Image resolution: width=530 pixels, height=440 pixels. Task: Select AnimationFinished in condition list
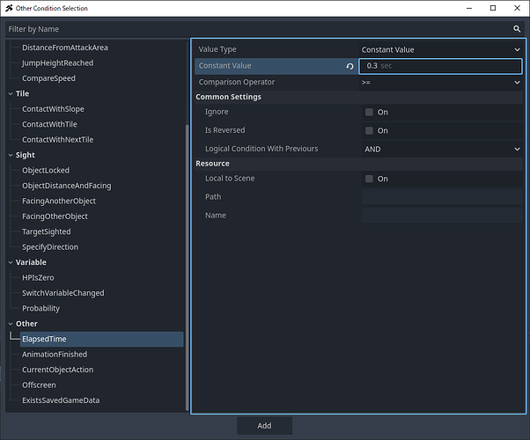tap(54, 355)
